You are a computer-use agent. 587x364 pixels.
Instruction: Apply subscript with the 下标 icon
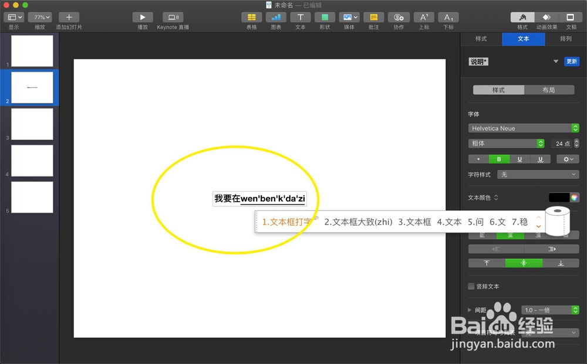point(448,17)
